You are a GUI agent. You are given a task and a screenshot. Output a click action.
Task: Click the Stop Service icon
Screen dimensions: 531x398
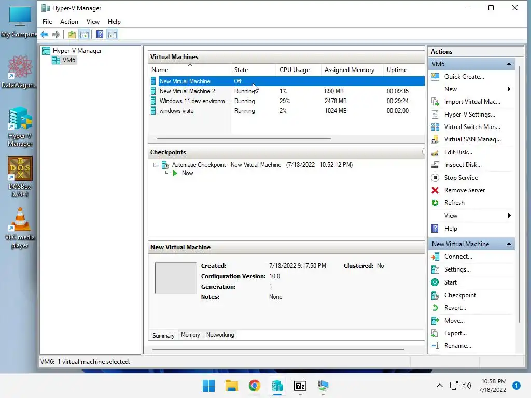[435, 178]
